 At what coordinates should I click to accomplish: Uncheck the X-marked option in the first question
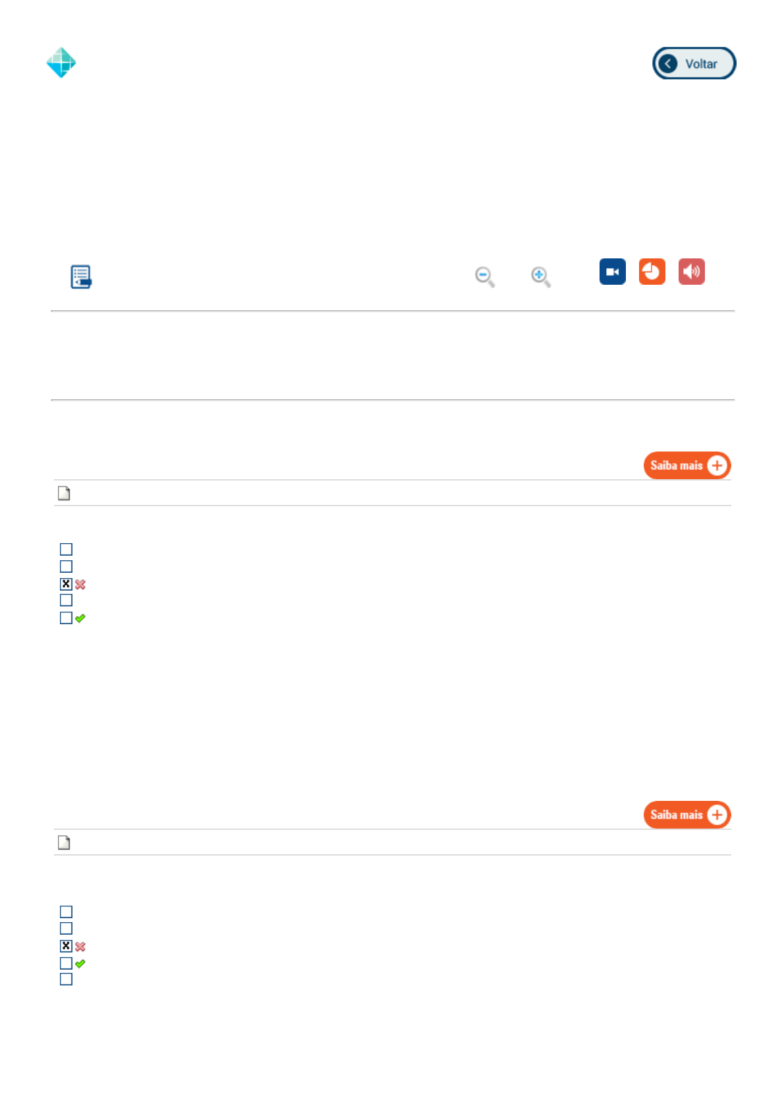point(66,584)
